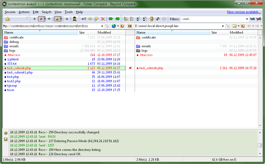Image resolution: width=265 pixels, height=164 pixels.
Task: Toggle Show Same equals filter
Action: [49, 19]
